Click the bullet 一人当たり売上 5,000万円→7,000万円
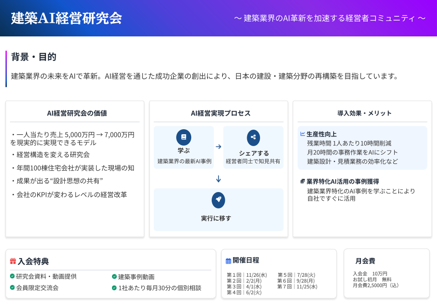The image size is (437, 304). 72,138
